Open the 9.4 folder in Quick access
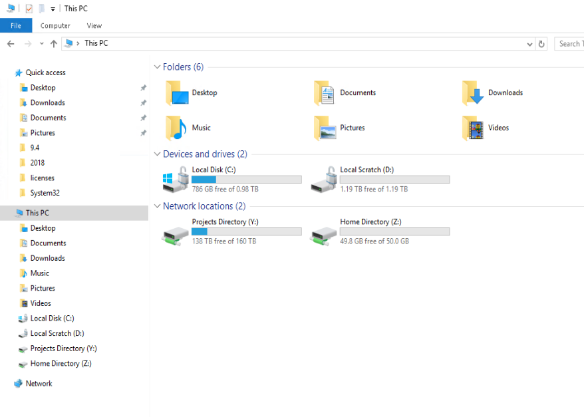 coord(35,148)
